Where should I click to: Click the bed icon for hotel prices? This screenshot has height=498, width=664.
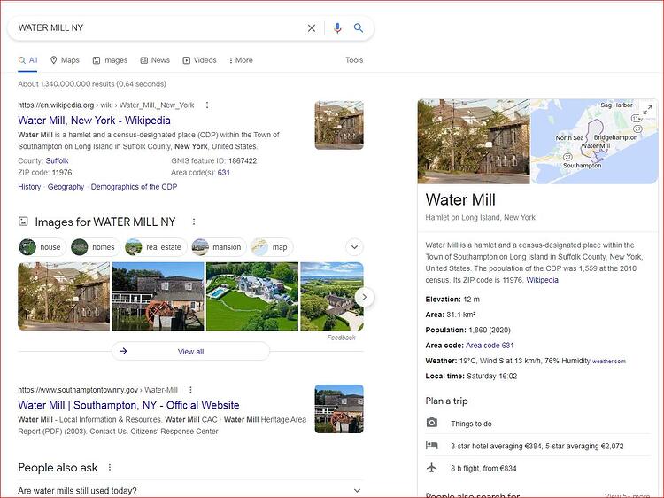pos(431,446)
